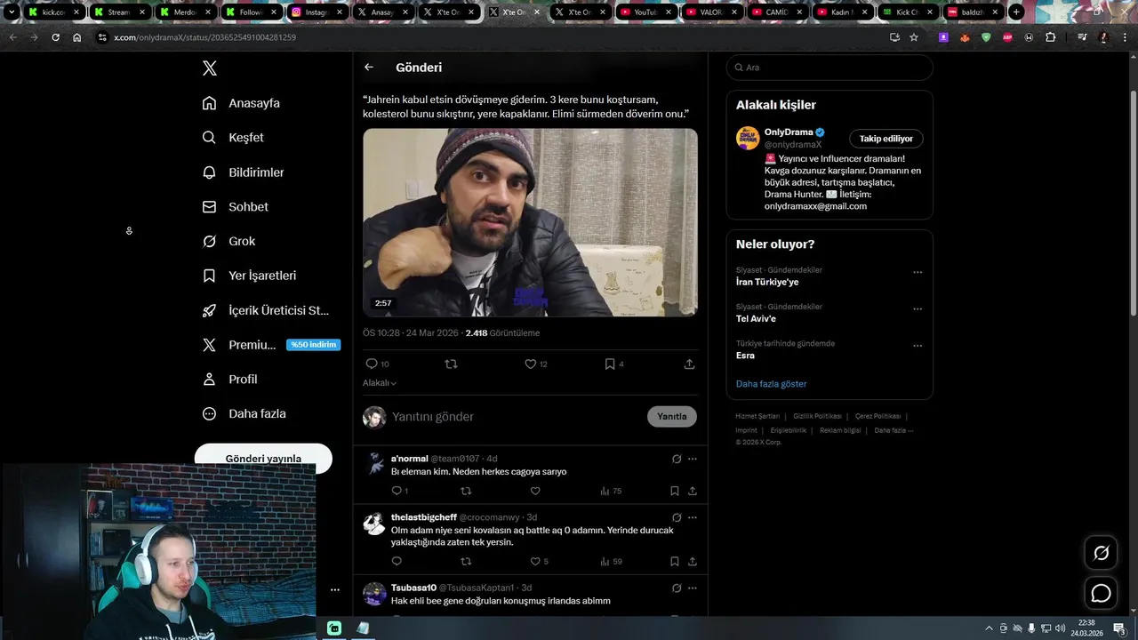Screen dimensions: 1138x640
Task: Open a new browser tab
Action: point(1016,12)
